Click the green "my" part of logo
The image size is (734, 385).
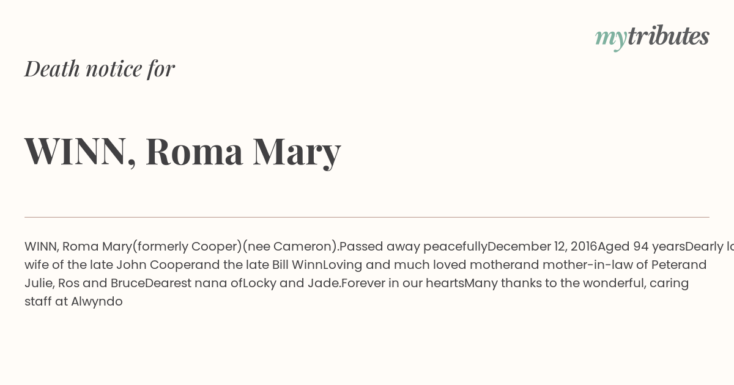[x=611, y=39]
